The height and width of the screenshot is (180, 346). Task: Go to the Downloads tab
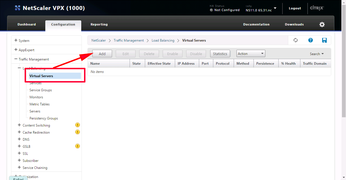294,24
